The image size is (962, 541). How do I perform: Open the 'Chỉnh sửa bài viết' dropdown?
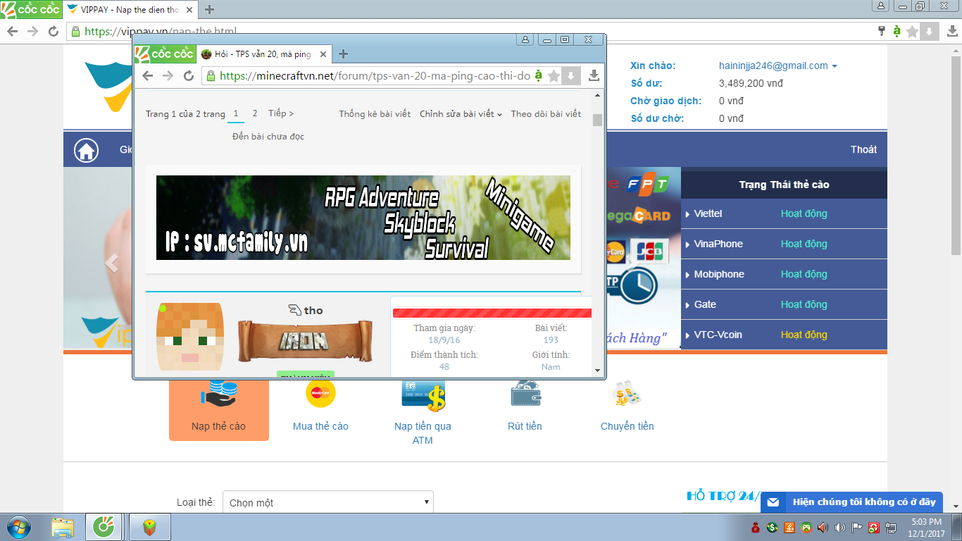461,113
